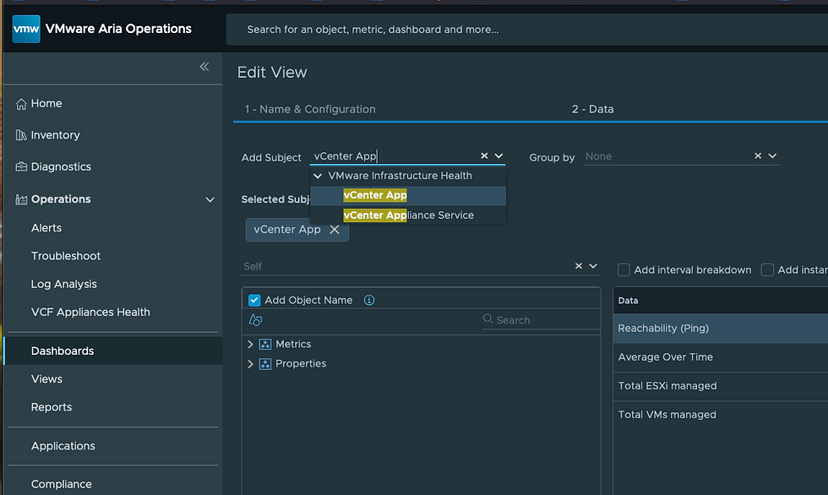Toggle Add interval breakdown checkbox
828x495 pixels.
pyautogui.click(x=624, y=269)
